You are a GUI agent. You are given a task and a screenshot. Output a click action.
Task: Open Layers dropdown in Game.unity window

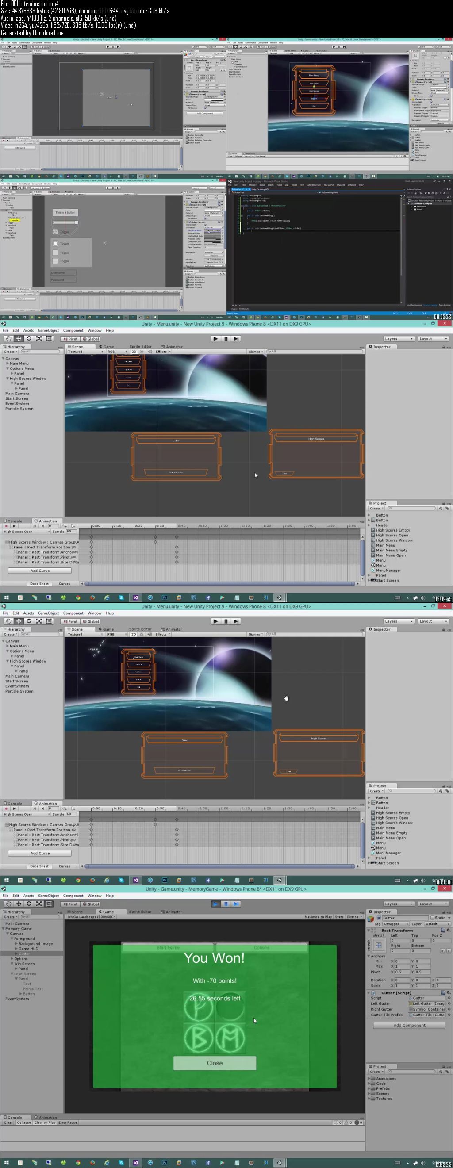point(399,904)
